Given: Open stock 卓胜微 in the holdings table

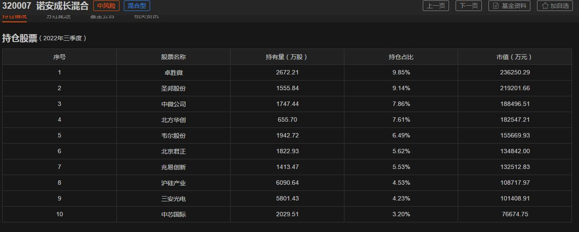Looking at the screenshot, I should point(173,73).
